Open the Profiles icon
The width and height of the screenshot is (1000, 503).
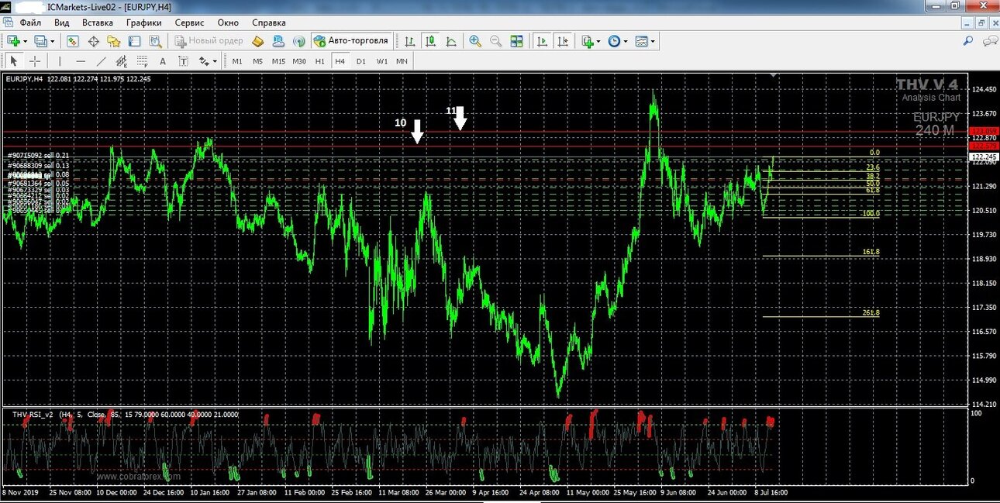click(41, 41)
